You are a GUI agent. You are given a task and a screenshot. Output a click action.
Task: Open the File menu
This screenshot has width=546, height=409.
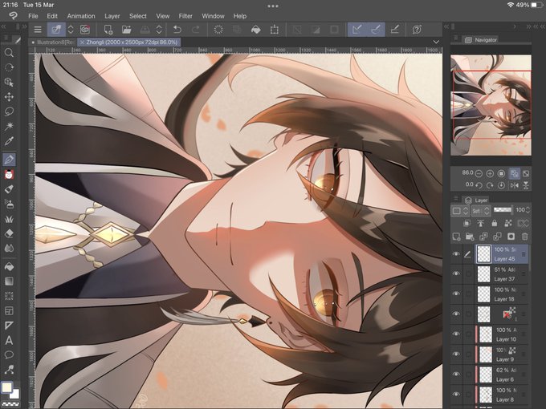(x=33, y=16)
